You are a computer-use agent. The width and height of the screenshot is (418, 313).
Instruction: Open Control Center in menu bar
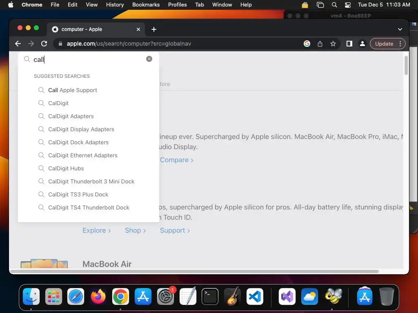pos(348,4)
